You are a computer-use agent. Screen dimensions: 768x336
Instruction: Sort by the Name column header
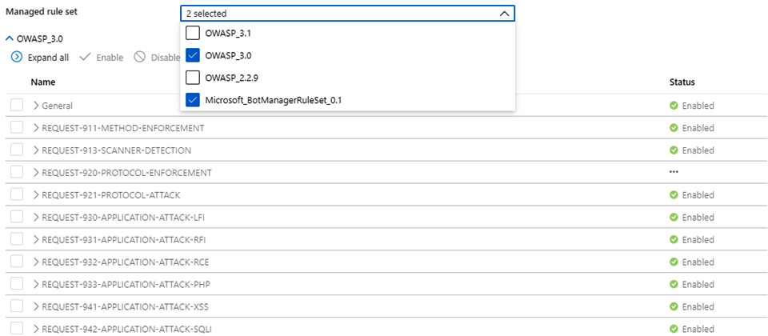[43, 82]
